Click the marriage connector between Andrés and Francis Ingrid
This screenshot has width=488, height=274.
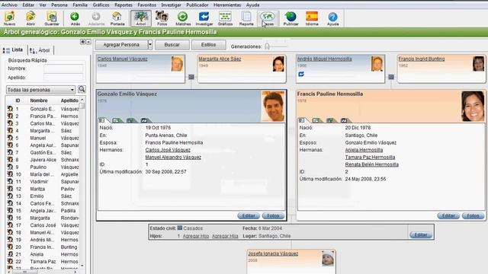click(391, 77)
